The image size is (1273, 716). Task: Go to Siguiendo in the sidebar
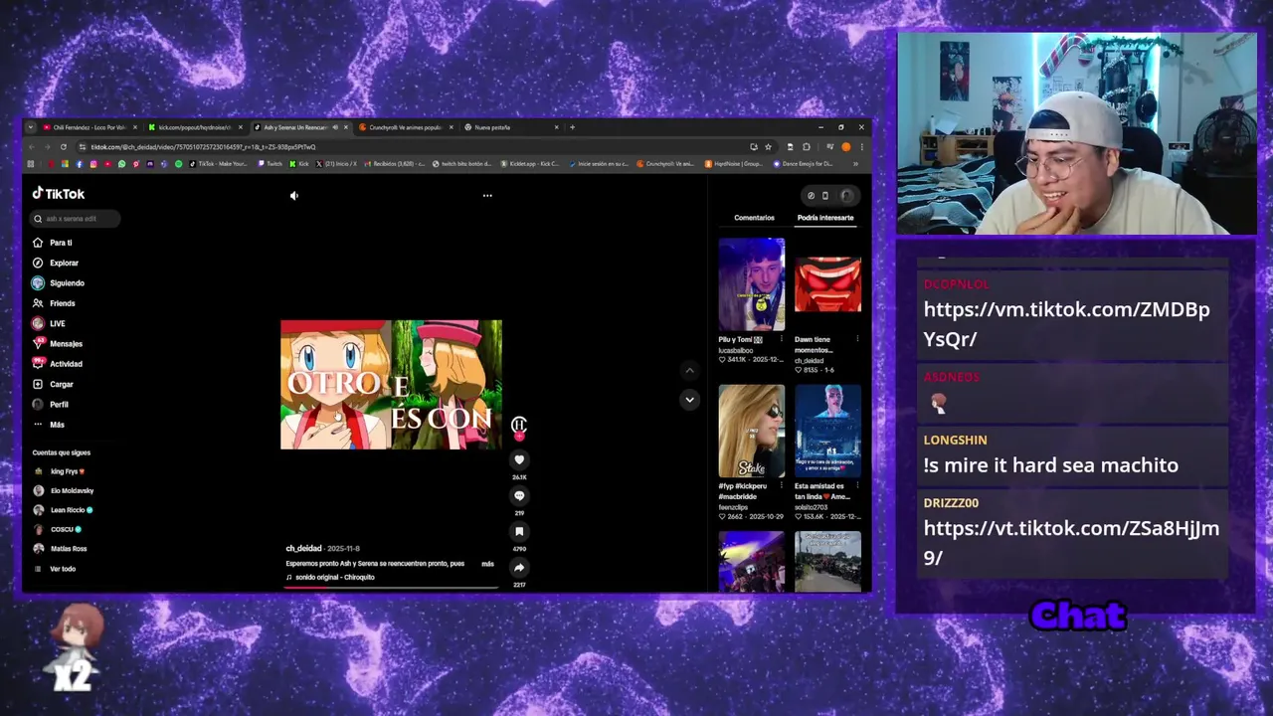click(59, 283)
